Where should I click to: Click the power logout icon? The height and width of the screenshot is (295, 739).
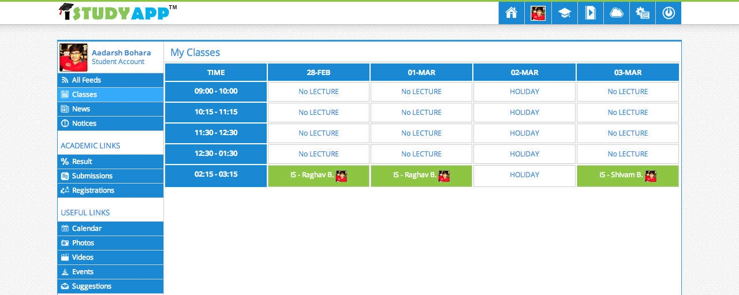coord(669,13)
